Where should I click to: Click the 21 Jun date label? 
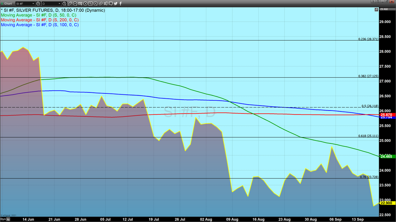pos(54,219)
